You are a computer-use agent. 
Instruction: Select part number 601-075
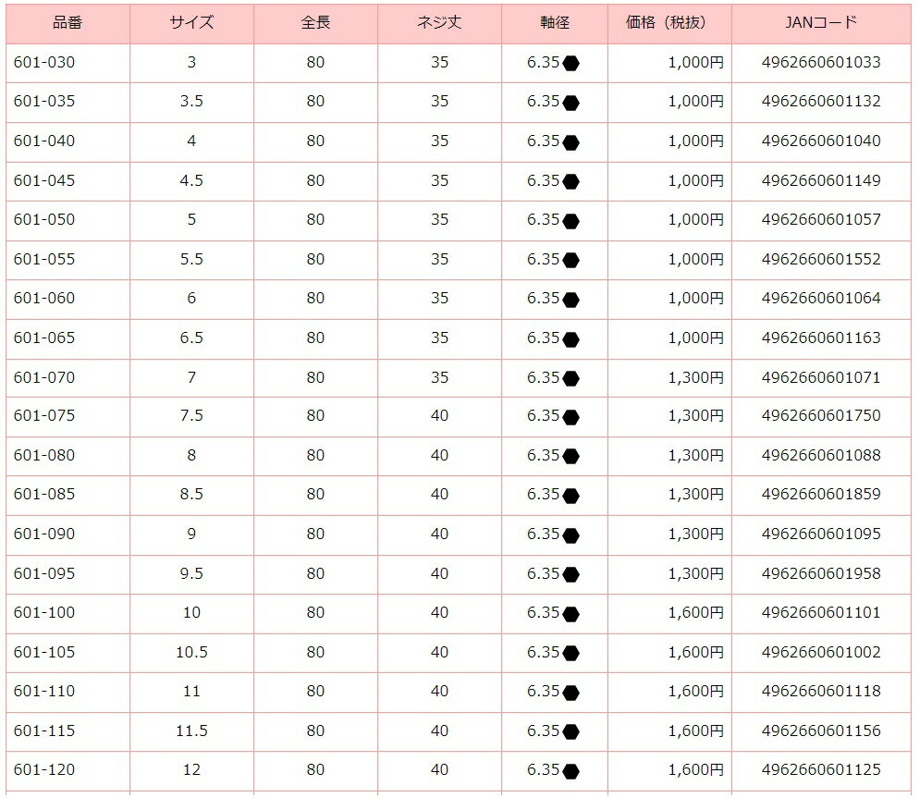[x=44, y=415]
